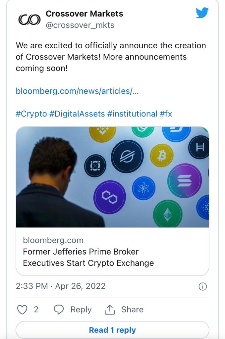Open the bloomberg.com/news/articles link

coord(77,91)
